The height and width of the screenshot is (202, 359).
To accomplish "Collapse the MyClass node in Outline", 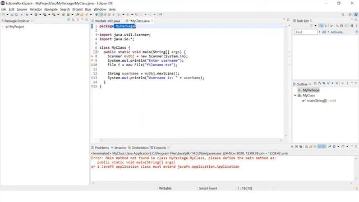I will click(x=295, y=95).
